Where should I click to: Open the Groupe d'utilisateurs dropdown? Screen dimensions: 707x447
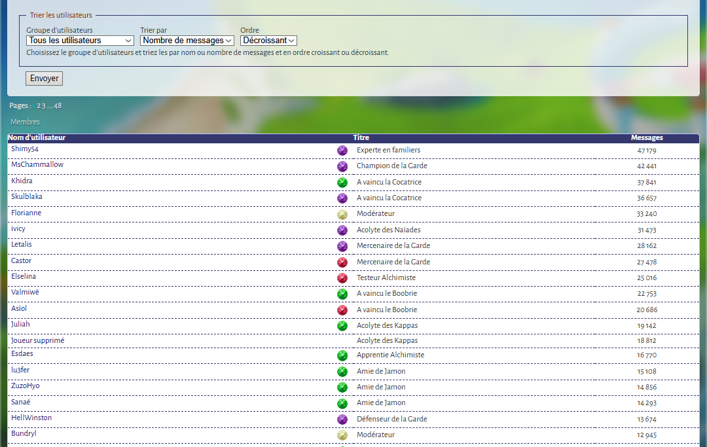click(x=81, y=41)
